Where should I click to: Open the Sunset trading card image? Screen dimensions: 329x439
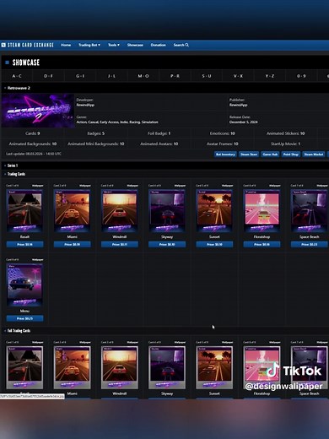(214, 211)
